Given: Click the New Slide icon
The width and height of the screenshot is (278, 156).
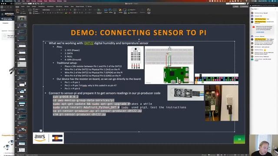Looking at the screenshot, I should (x=30, y=10).
